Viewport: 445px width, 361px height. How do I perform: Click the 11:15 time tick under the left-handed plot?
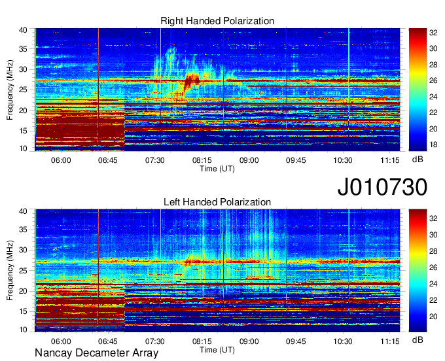coord(390,341)
